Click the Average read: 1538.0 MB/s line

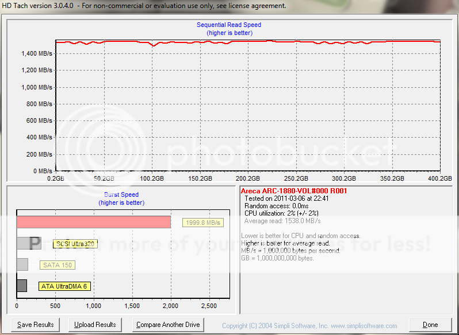click(282, 221)
